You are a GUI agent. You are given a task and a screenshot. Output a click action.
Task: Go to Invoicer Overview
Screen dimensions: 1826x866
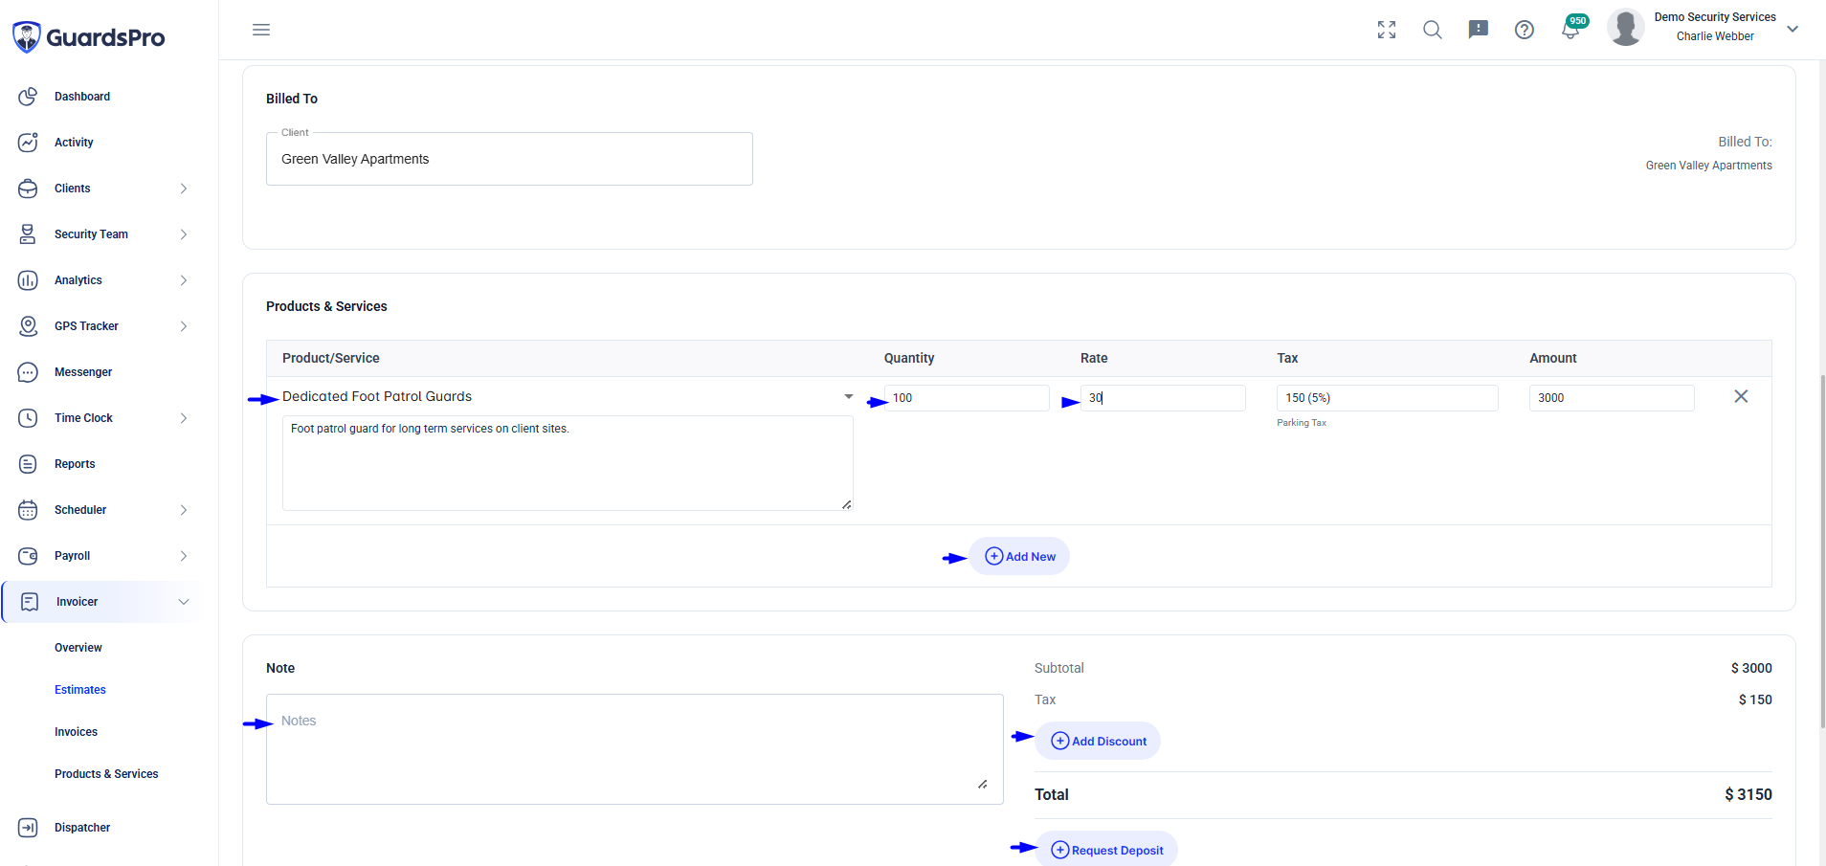78,648
